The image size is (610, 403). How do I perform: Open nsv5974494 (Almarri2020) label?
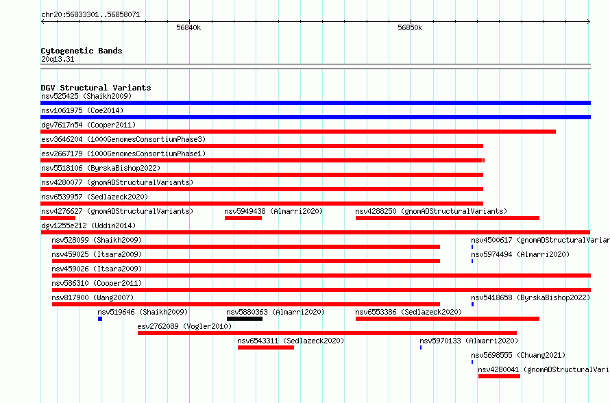point(520,254)
